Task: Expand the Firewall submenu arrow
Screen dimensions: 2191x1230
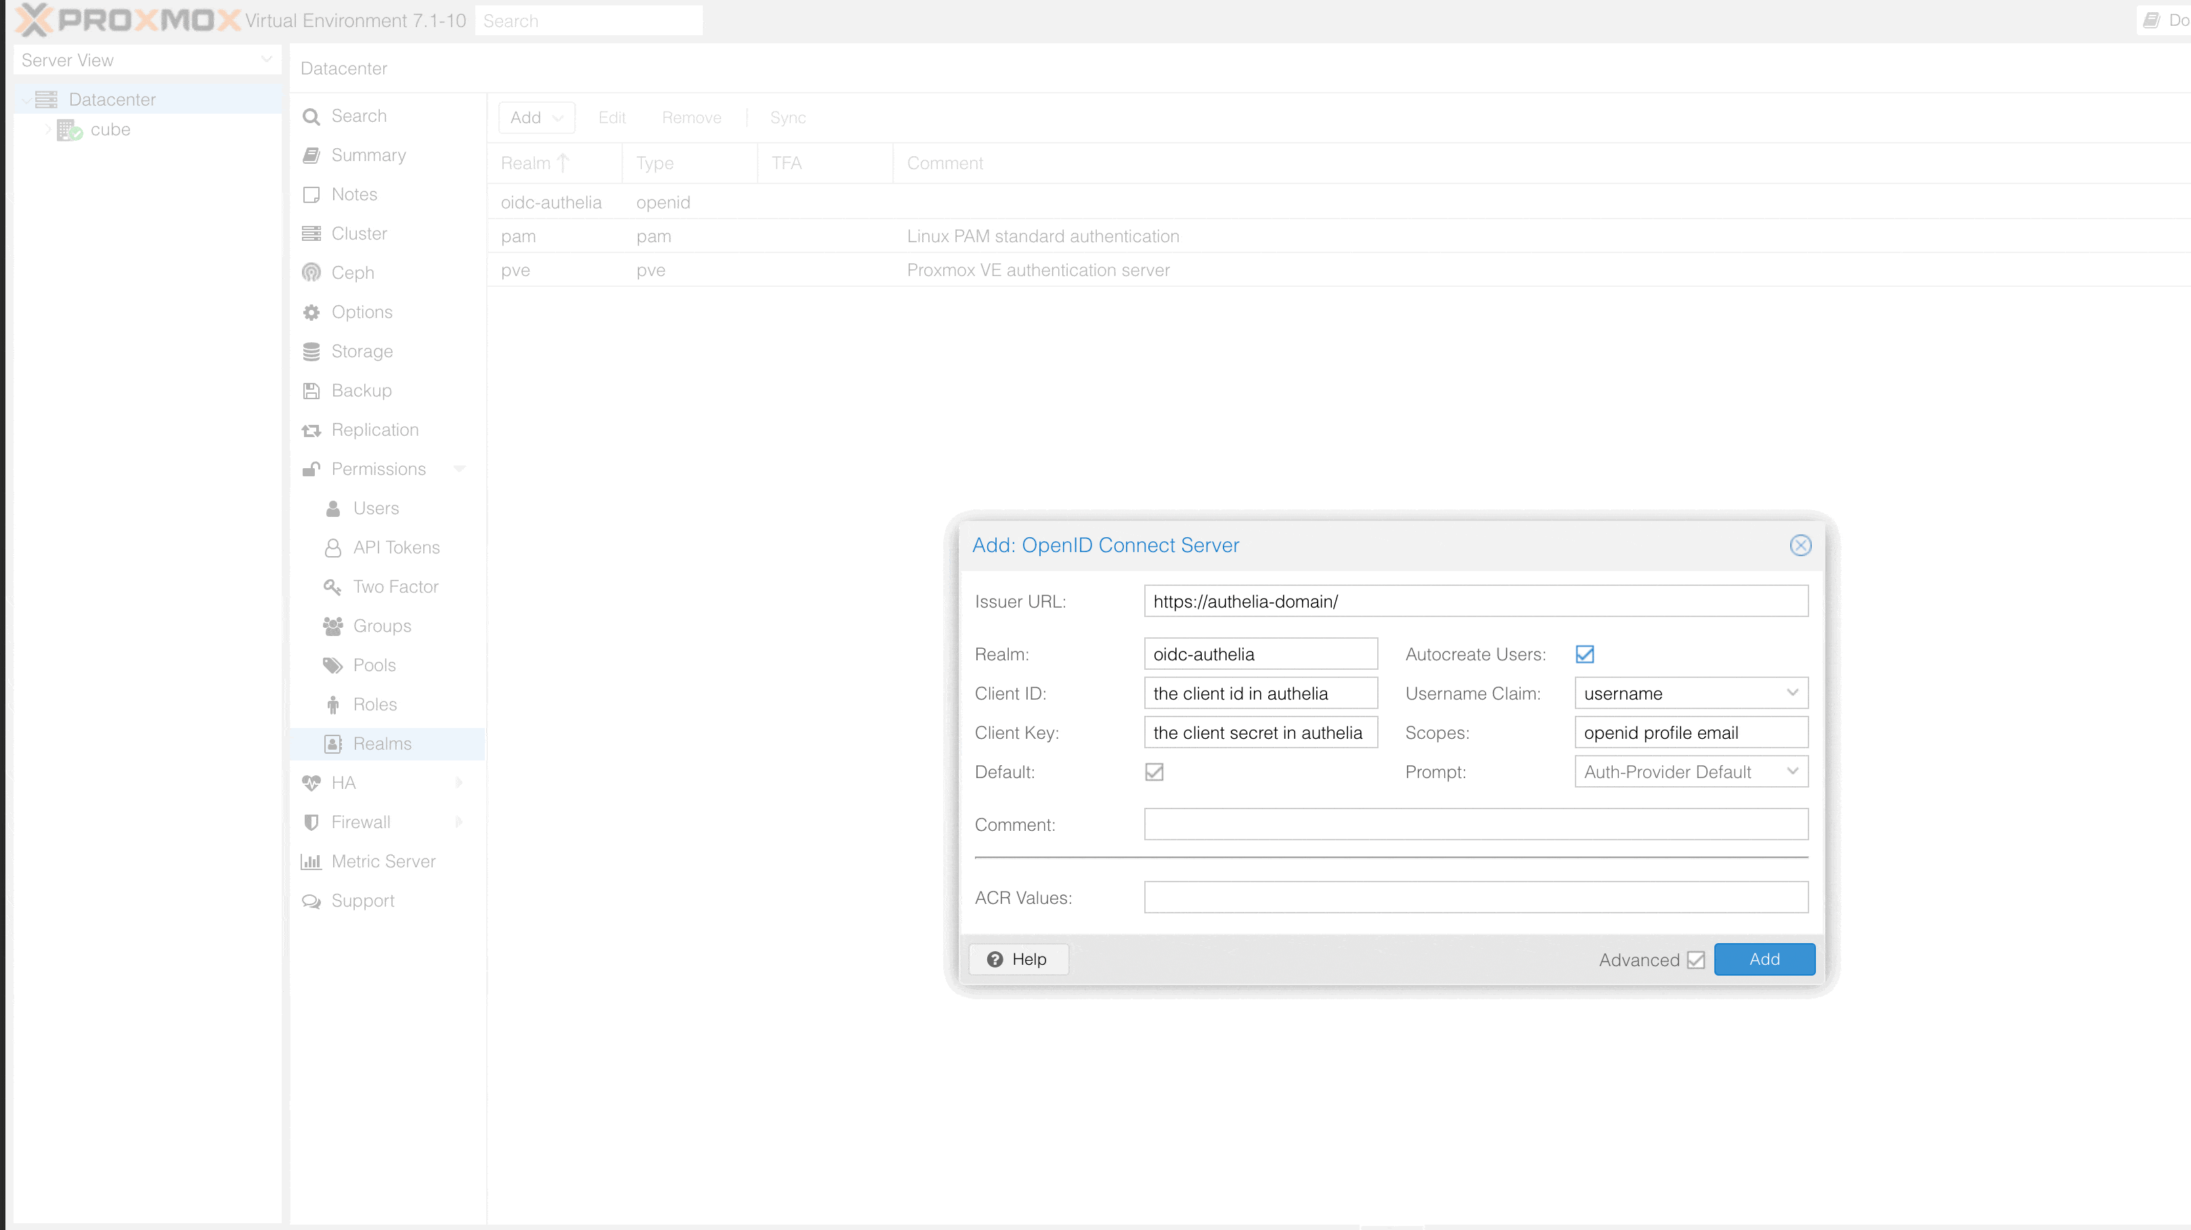Action: pos(459,821)
